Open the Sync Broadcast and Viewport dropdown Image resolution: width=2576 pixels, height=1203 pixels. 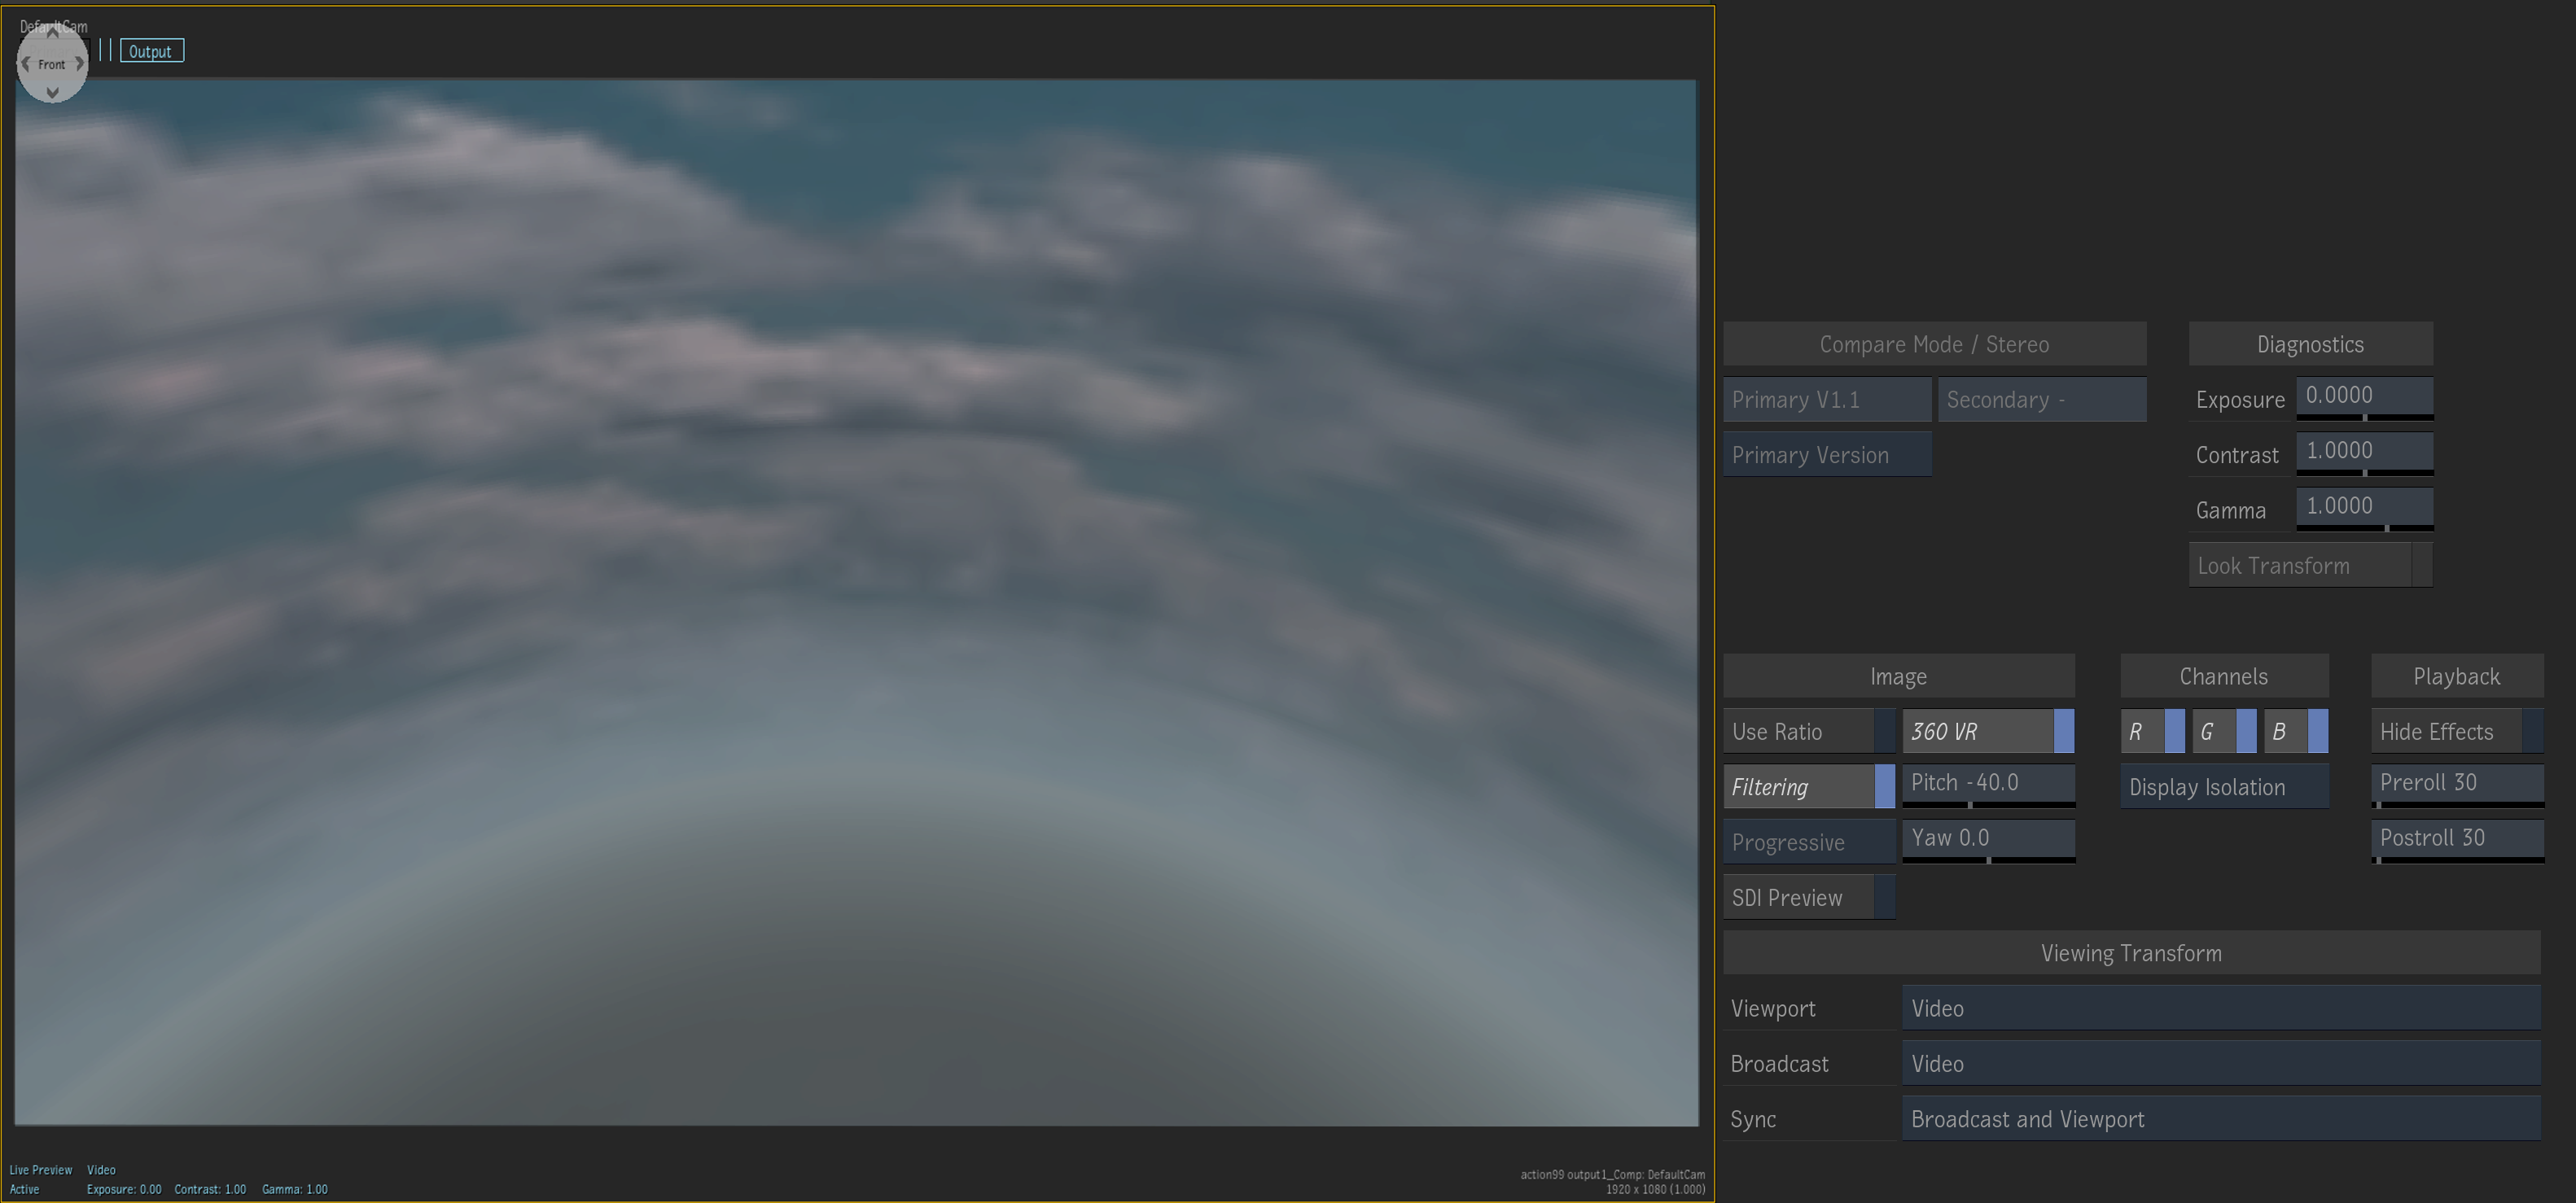2220,1119
